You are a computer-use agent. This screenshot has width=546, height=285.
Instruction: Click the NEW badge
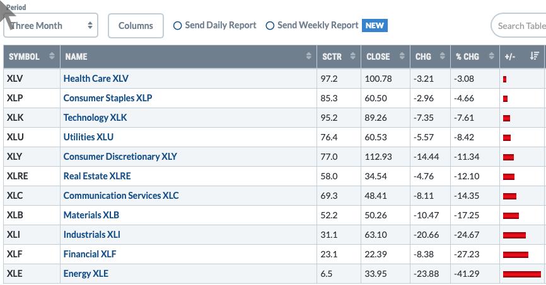[375, 26]
